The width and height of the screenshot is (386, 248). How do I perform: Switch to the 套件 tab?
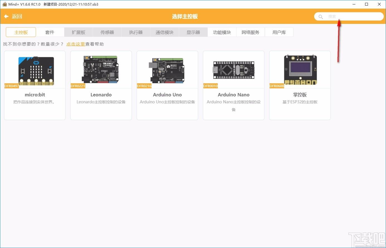click(x=50, y=32)
